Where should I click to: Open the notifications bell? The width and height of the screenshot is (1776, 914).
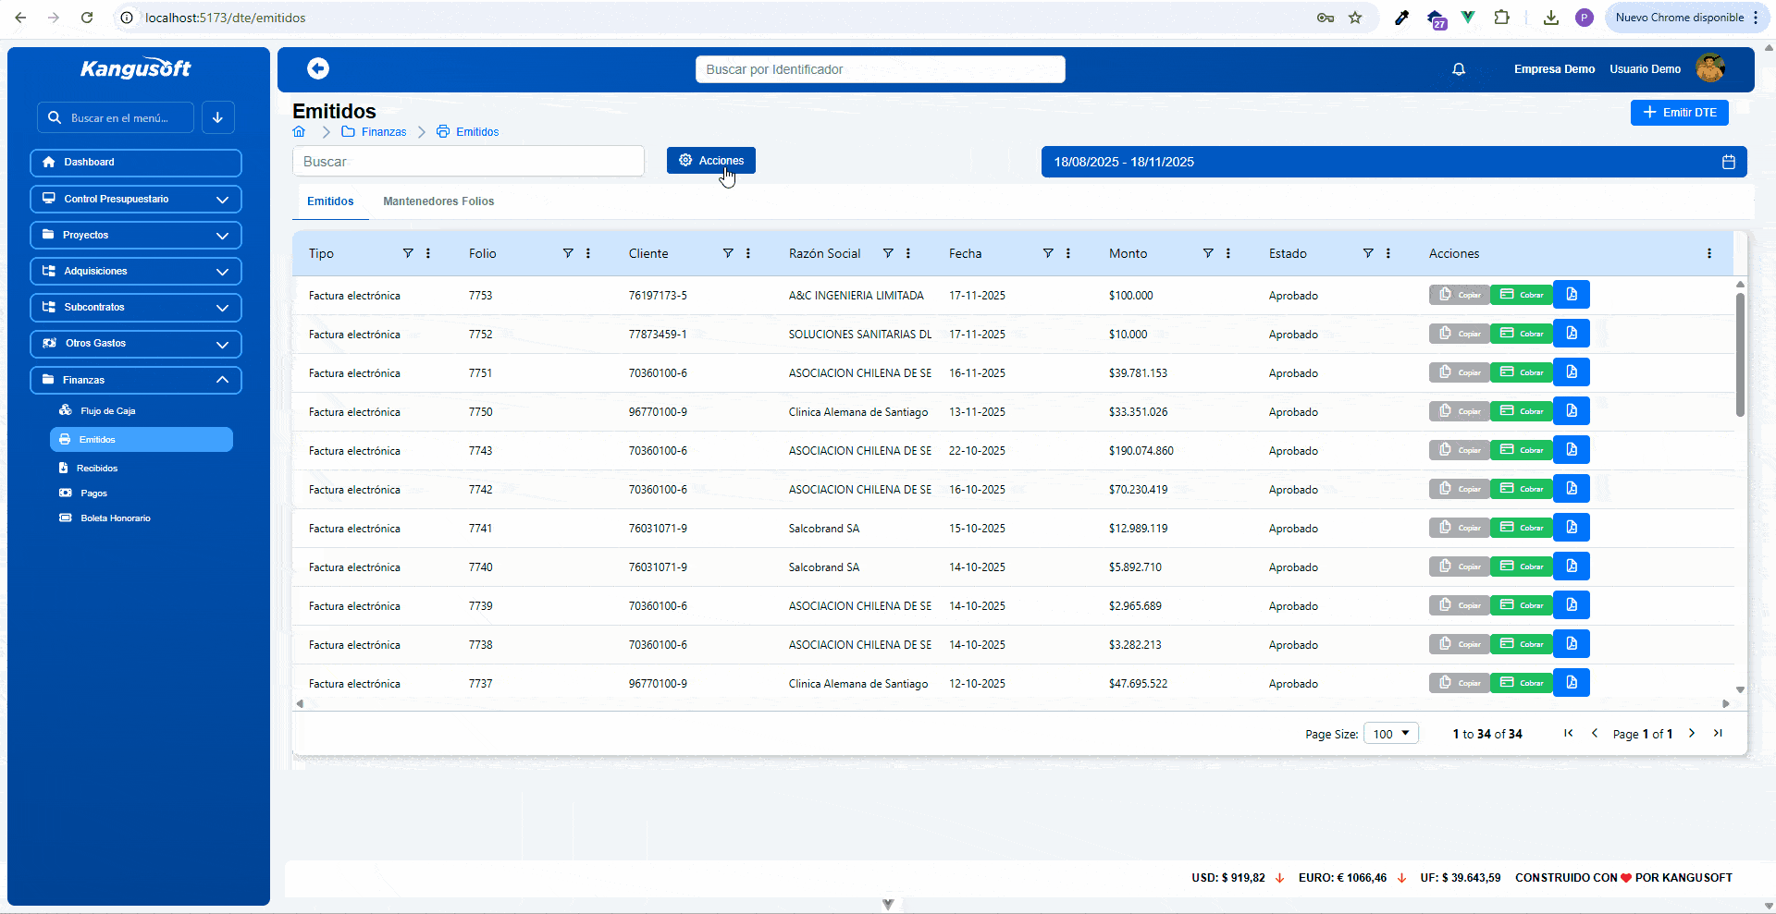point(1459,69)
